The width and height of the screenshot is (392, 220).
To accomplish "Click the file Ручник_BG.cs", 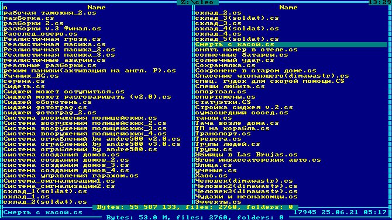I will pos(31,76).
